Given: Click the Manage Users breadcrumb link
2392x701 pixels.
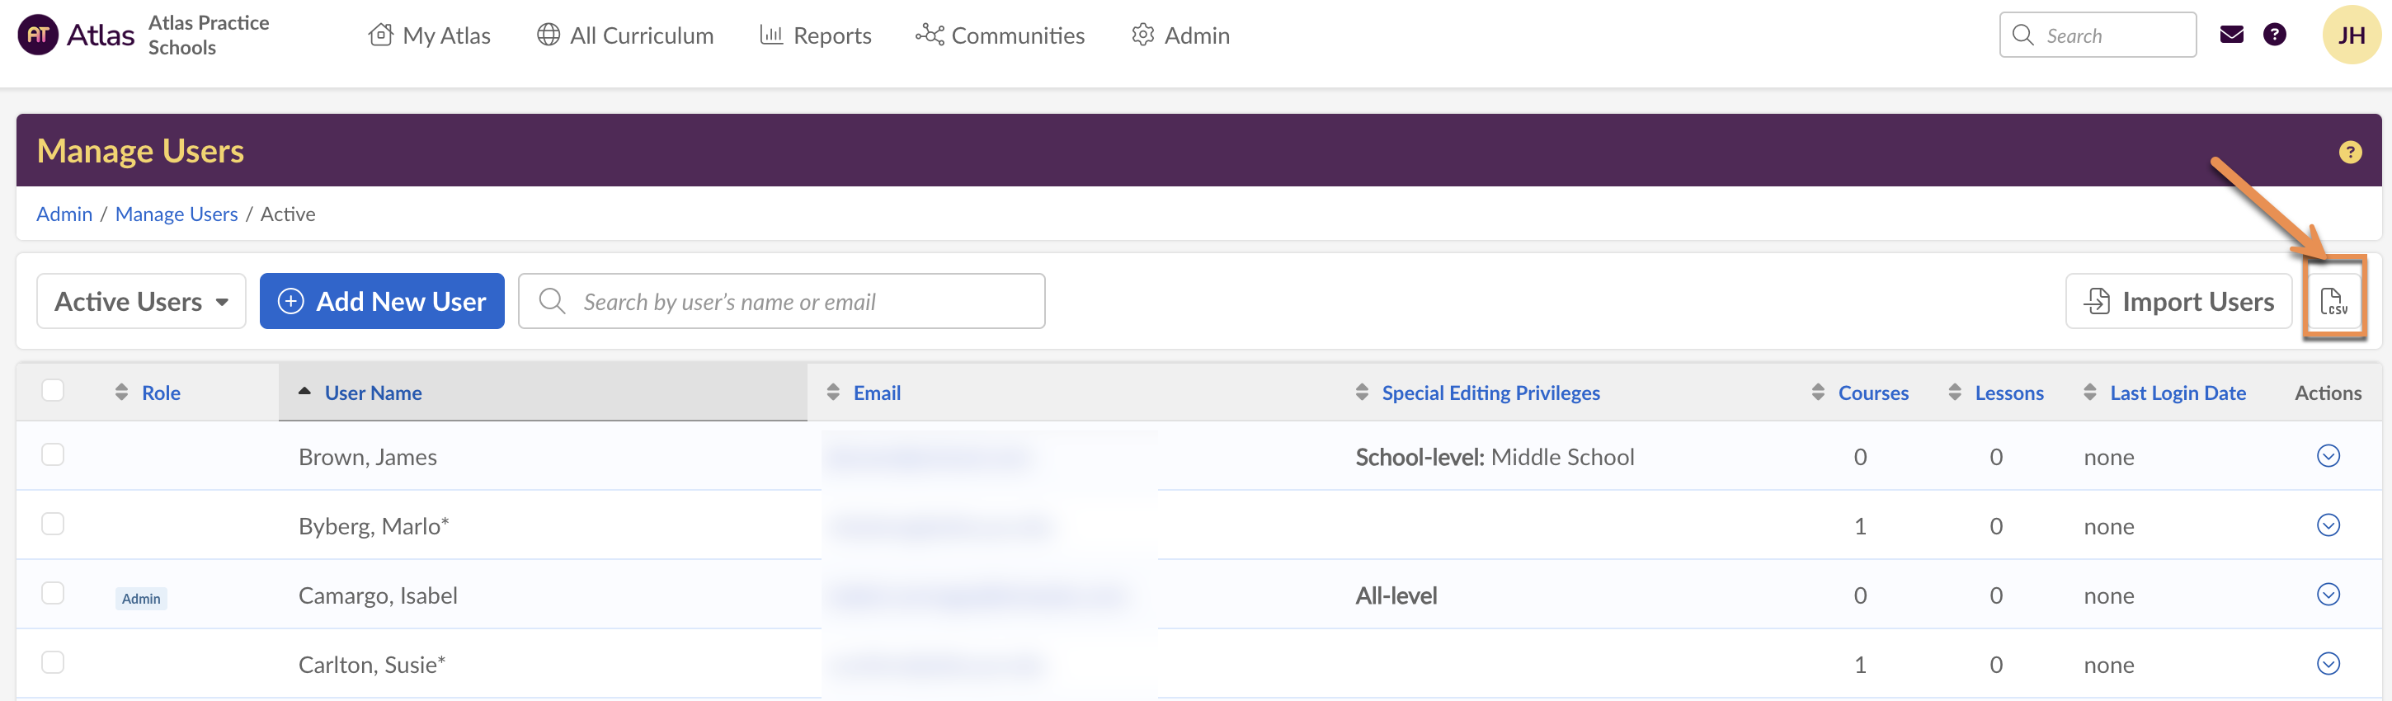Looking at the screenshot, I should (177, 214).
